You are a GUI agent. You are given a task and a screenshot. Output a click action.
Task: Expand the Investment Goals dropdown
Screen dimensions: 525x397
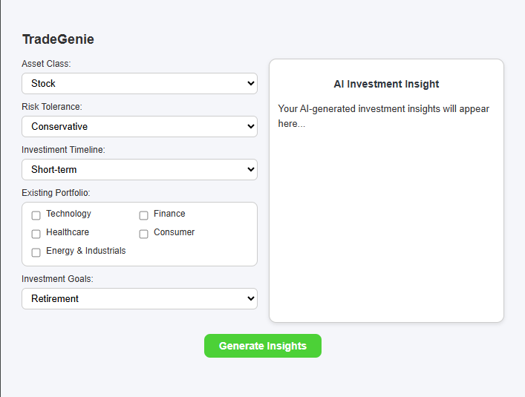[140, 299]
